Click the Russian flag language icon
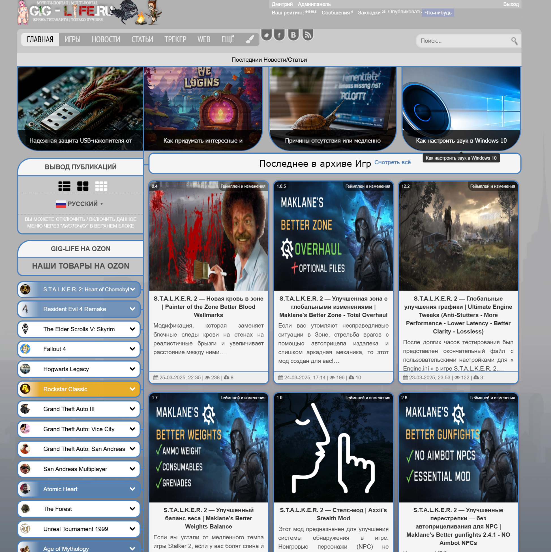Screen dimensions: 551x552 (61, 204)
